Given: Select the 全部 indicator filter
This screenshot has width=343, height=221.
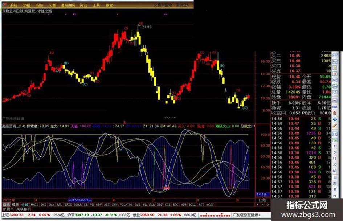Looking at the screenshot, I should click(x=25, y=205).
